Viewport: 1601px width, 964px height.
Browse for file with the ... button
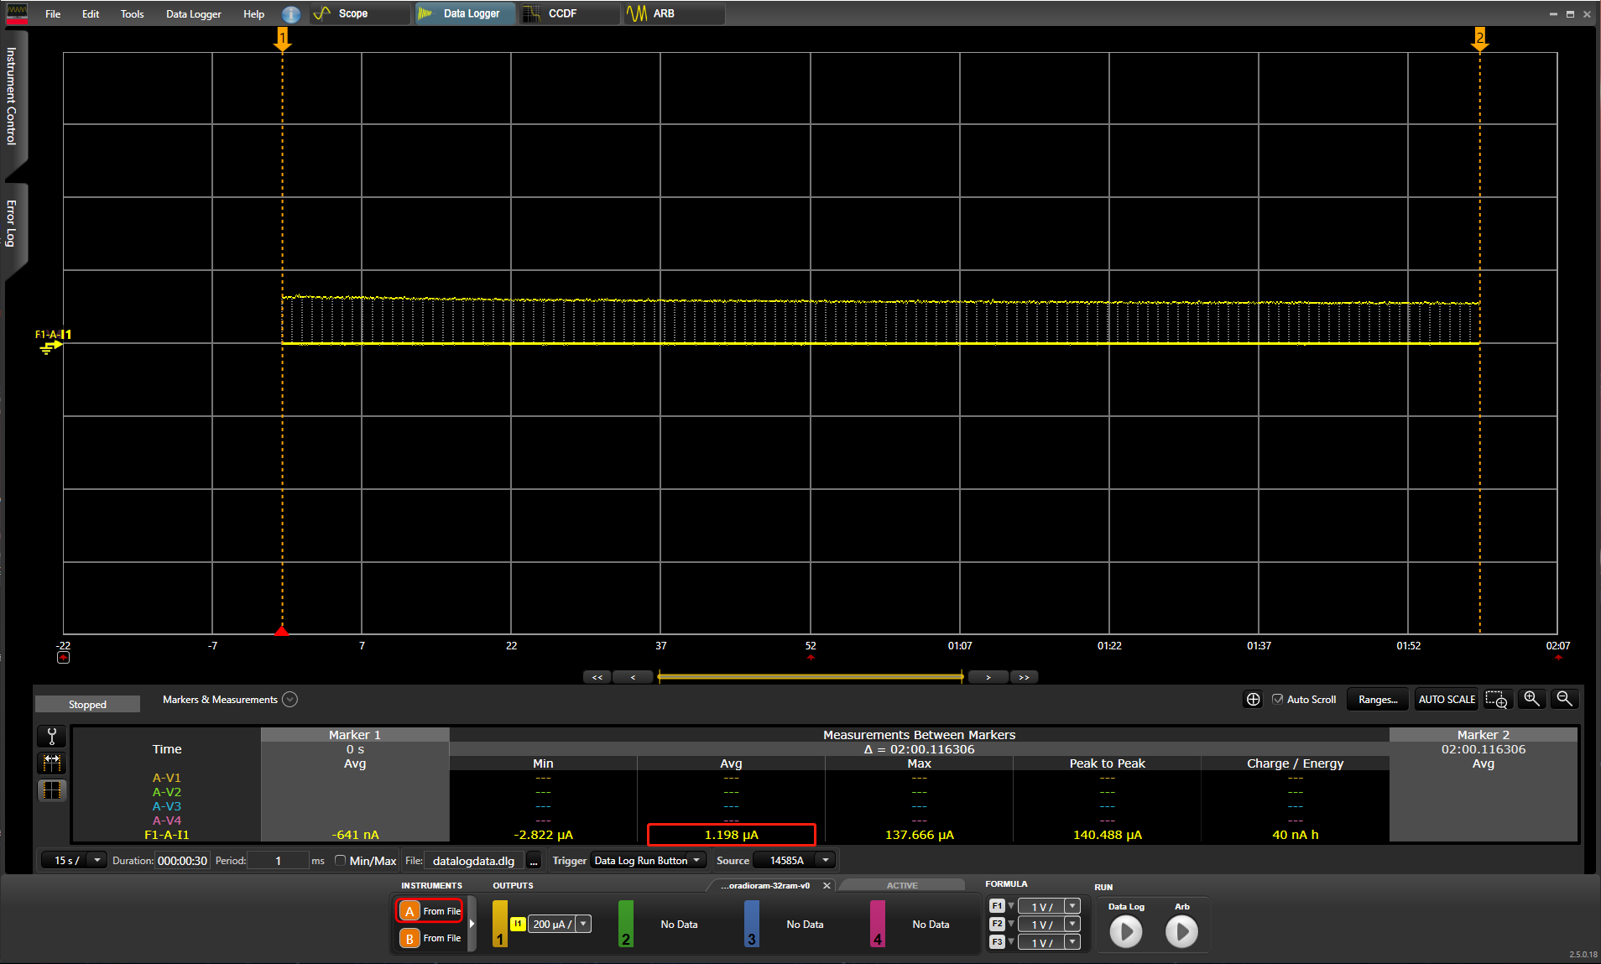tap(534, 860)
